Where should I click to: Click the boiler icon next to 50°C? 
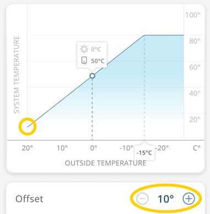tap(84, 61)
